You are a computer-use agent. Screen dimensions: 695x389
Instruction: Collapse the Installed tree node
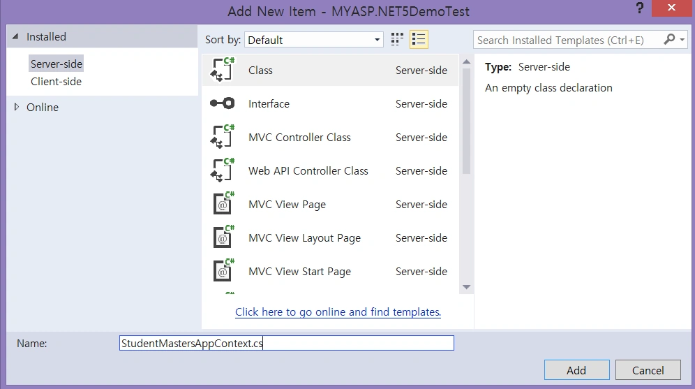pyautogui.click(x=15, y=37)
